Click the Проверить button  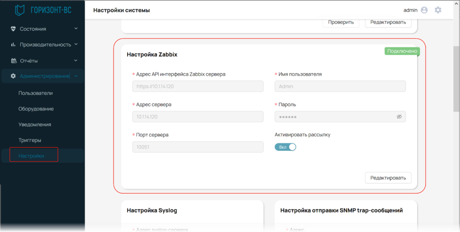341,22
